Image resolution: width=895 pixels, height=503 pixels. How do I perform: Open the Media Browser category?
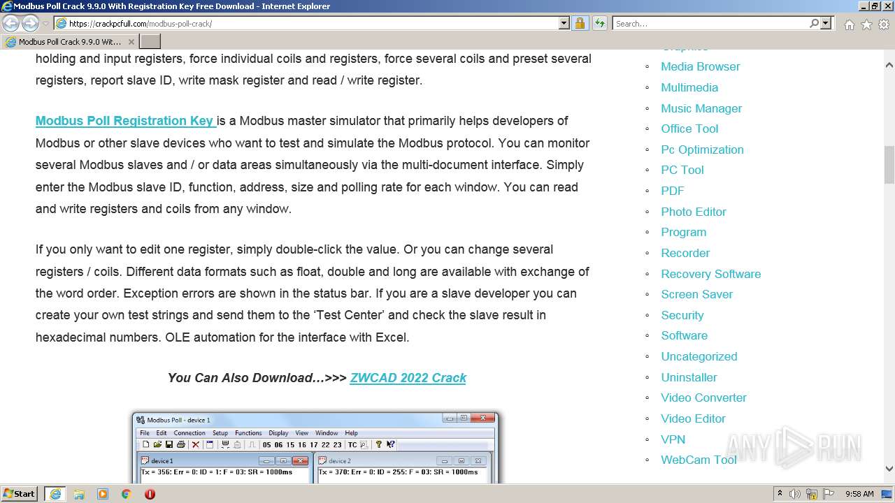point(700,66)
